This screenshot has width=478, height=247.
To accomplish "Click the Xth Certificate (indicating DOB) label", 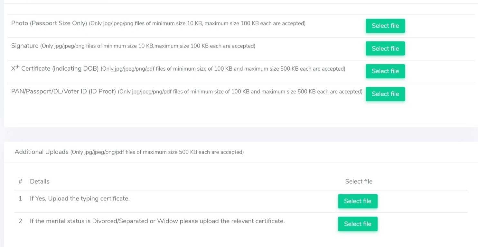I will pos(55,69).
